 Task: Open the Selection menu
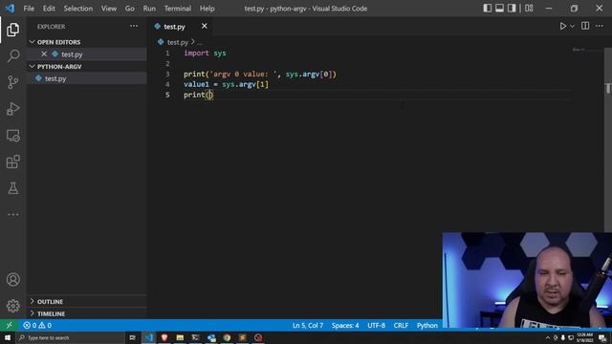78,9
